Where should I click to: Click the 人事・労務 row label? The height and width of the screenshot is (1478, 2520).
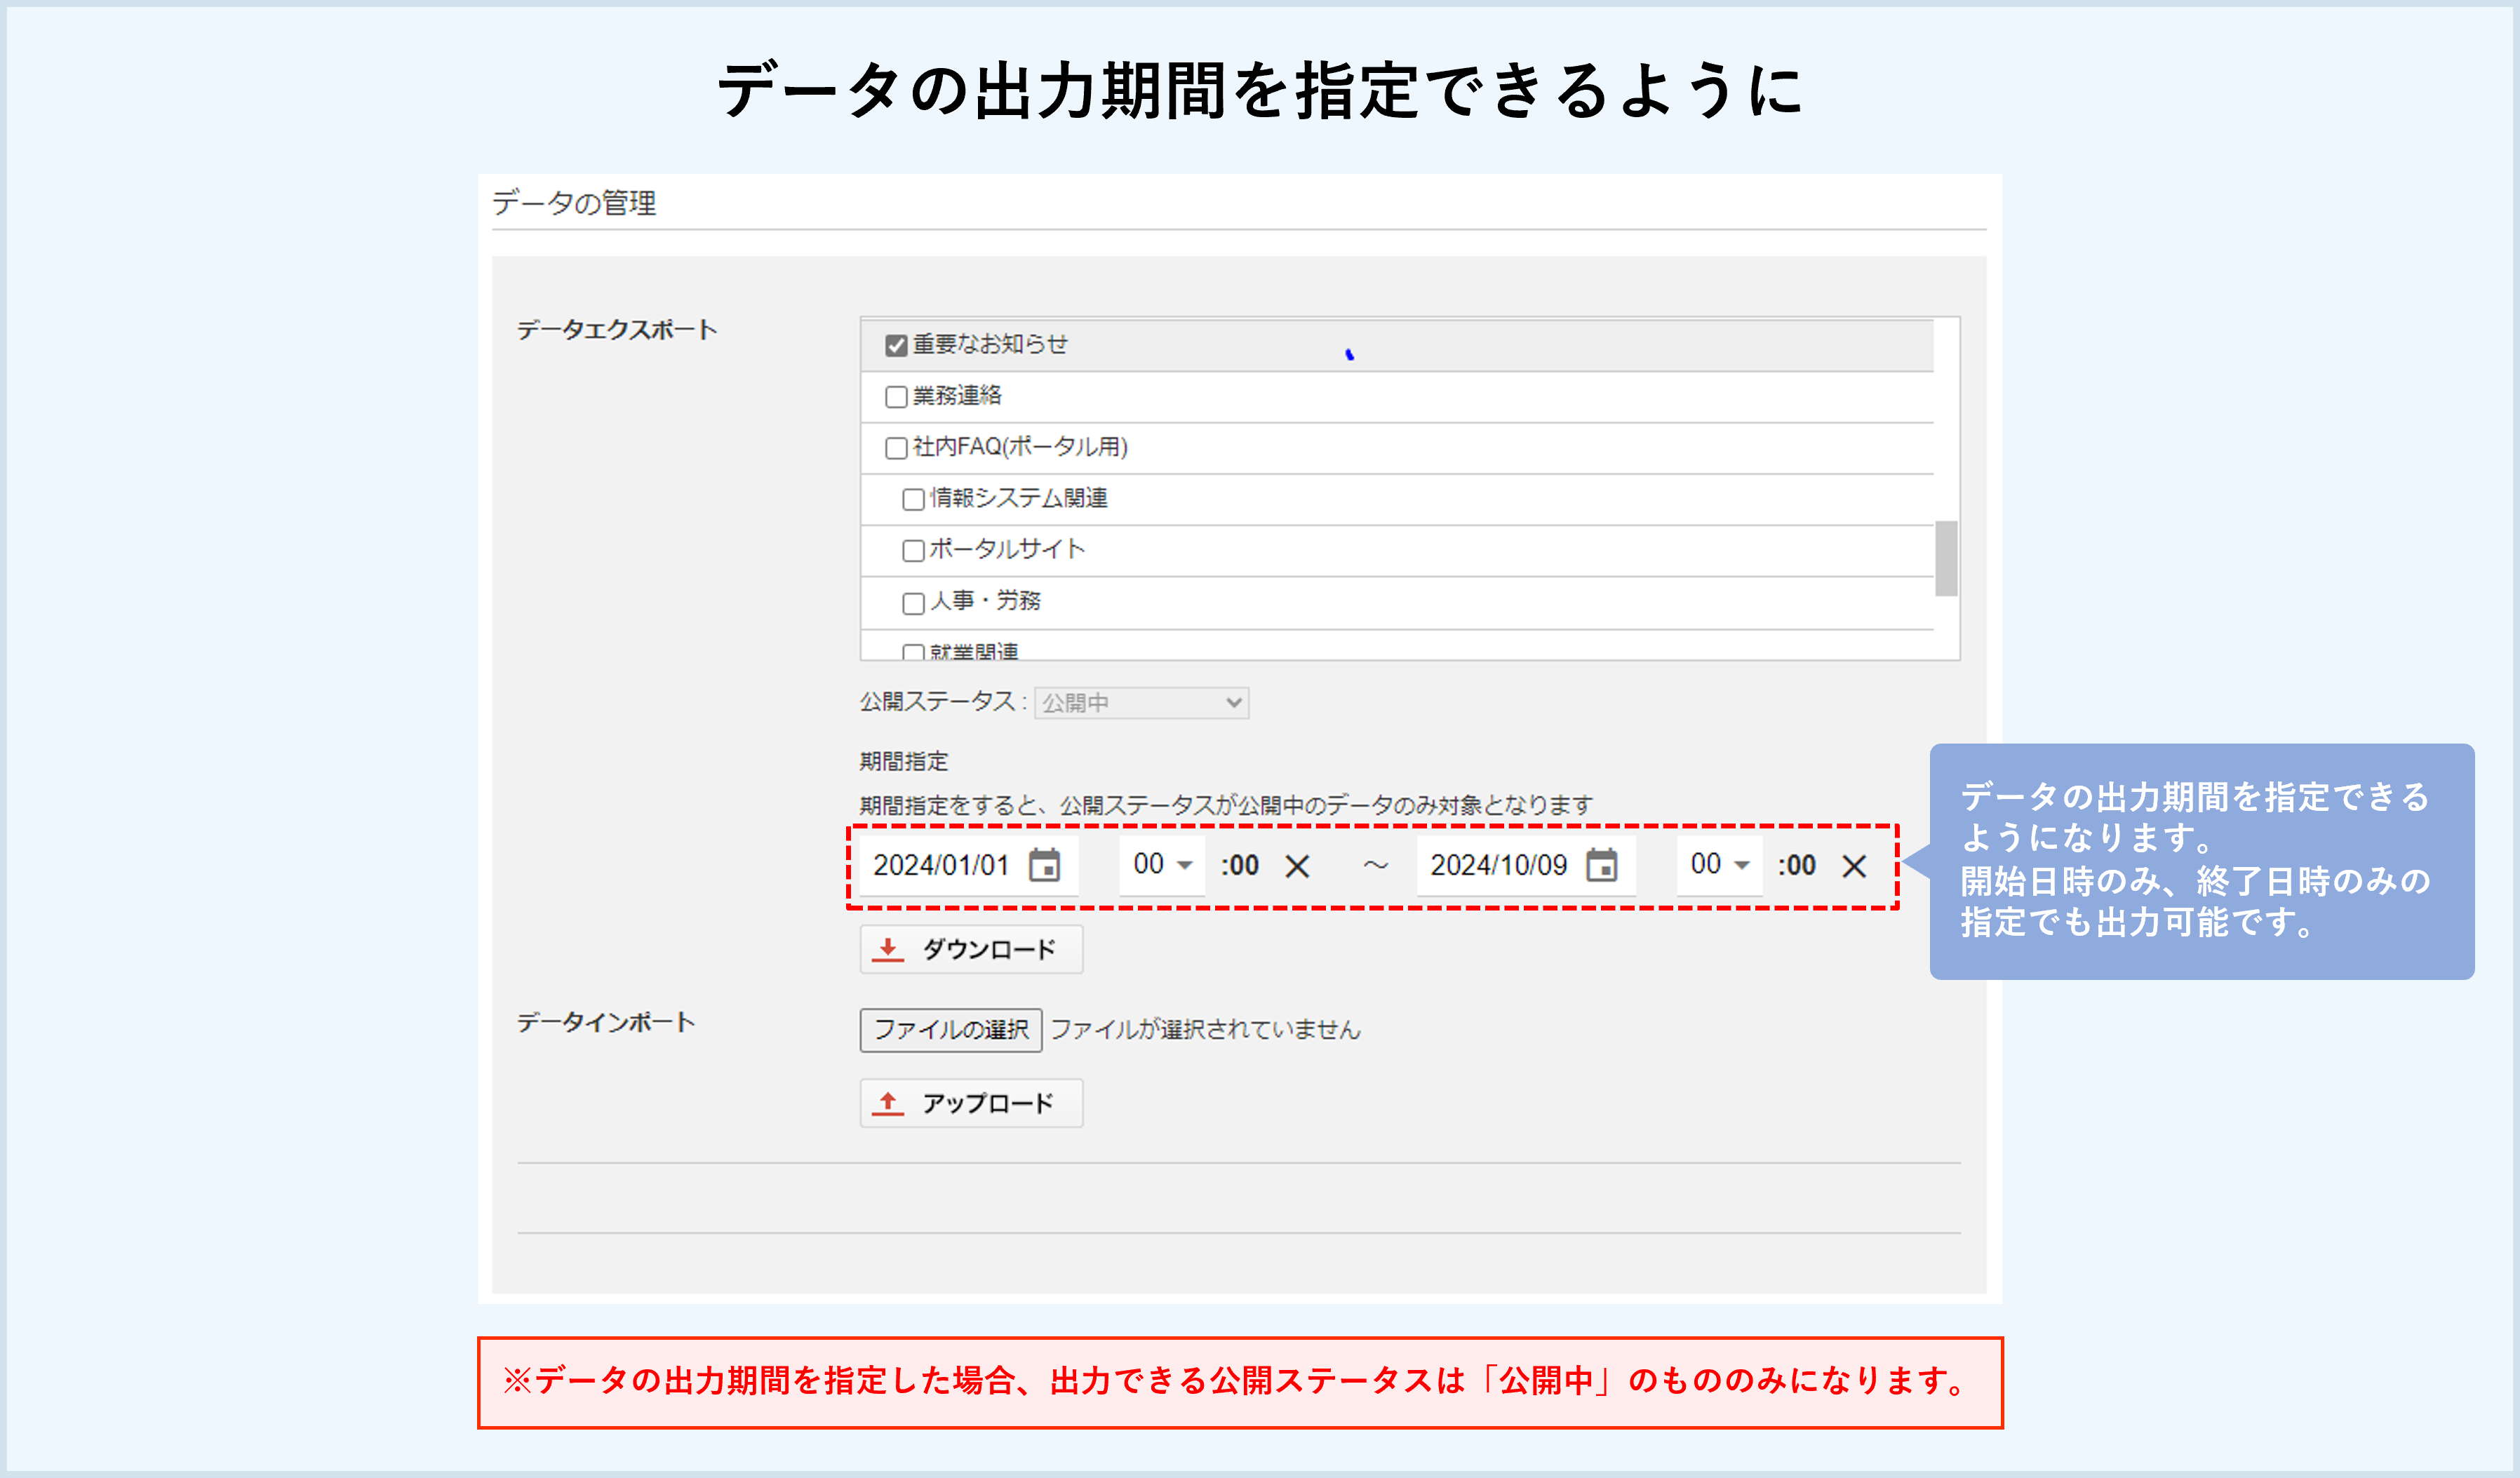[985, 601]
